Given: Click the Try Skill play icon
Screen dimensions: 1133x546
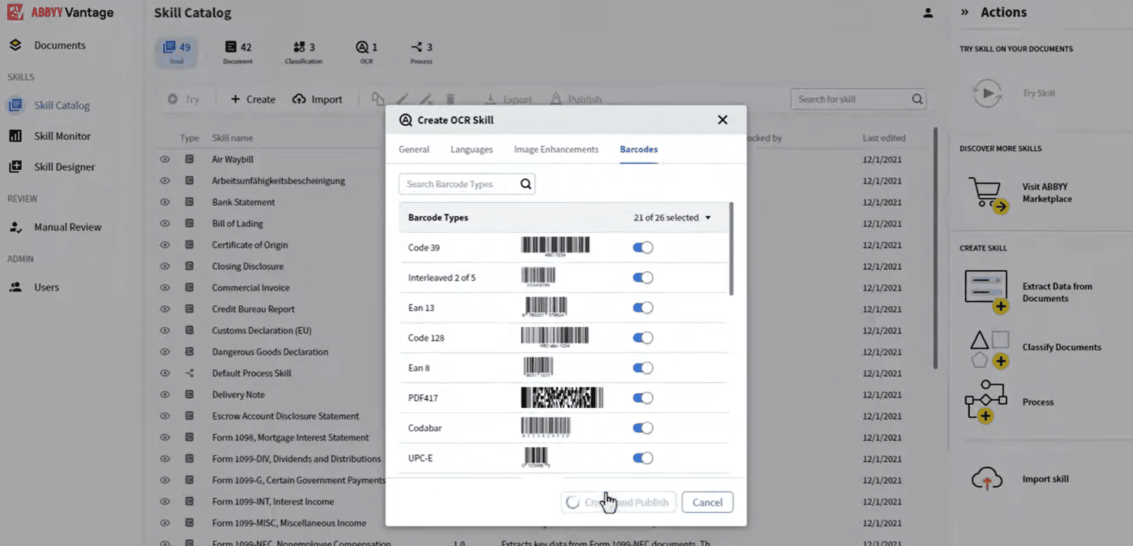Looking at the screenshot, I should click(987, 93).
